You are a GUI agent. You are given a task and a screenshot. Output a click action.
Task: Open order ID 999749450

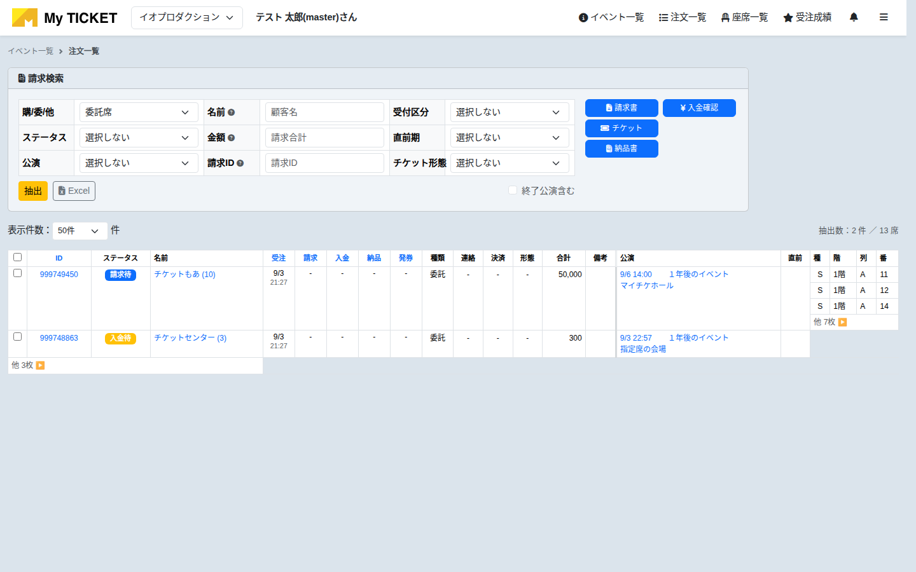59,275
